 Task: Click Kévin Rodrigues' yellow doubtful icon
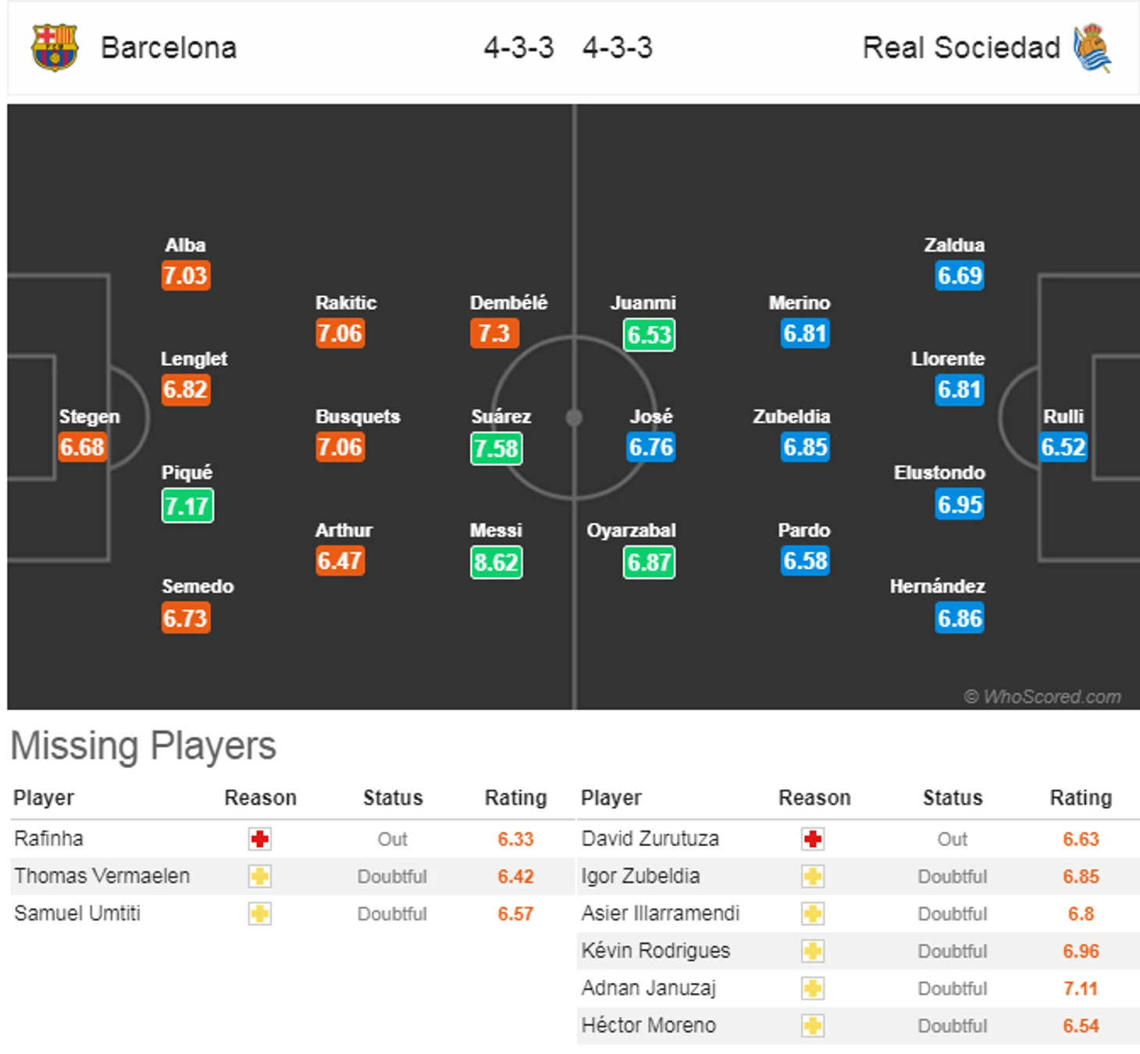[x=813, y=951]
